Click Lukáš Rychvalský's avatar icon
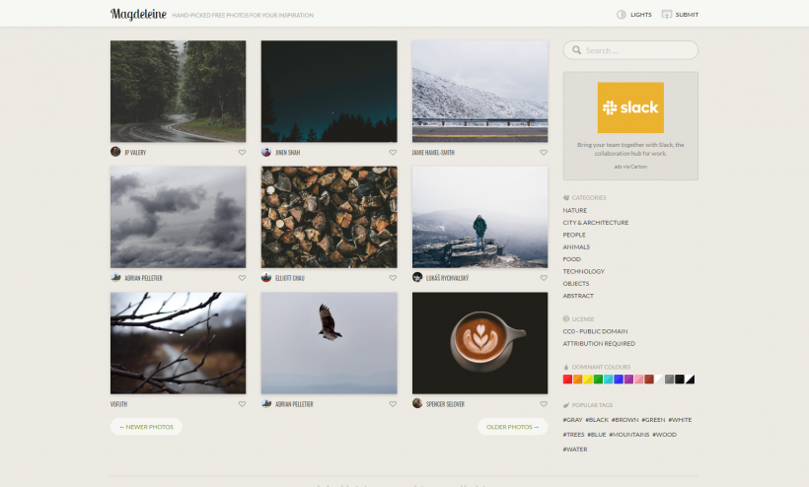The height and width of the screenshot is (487, 809). (x=417, y=277)
